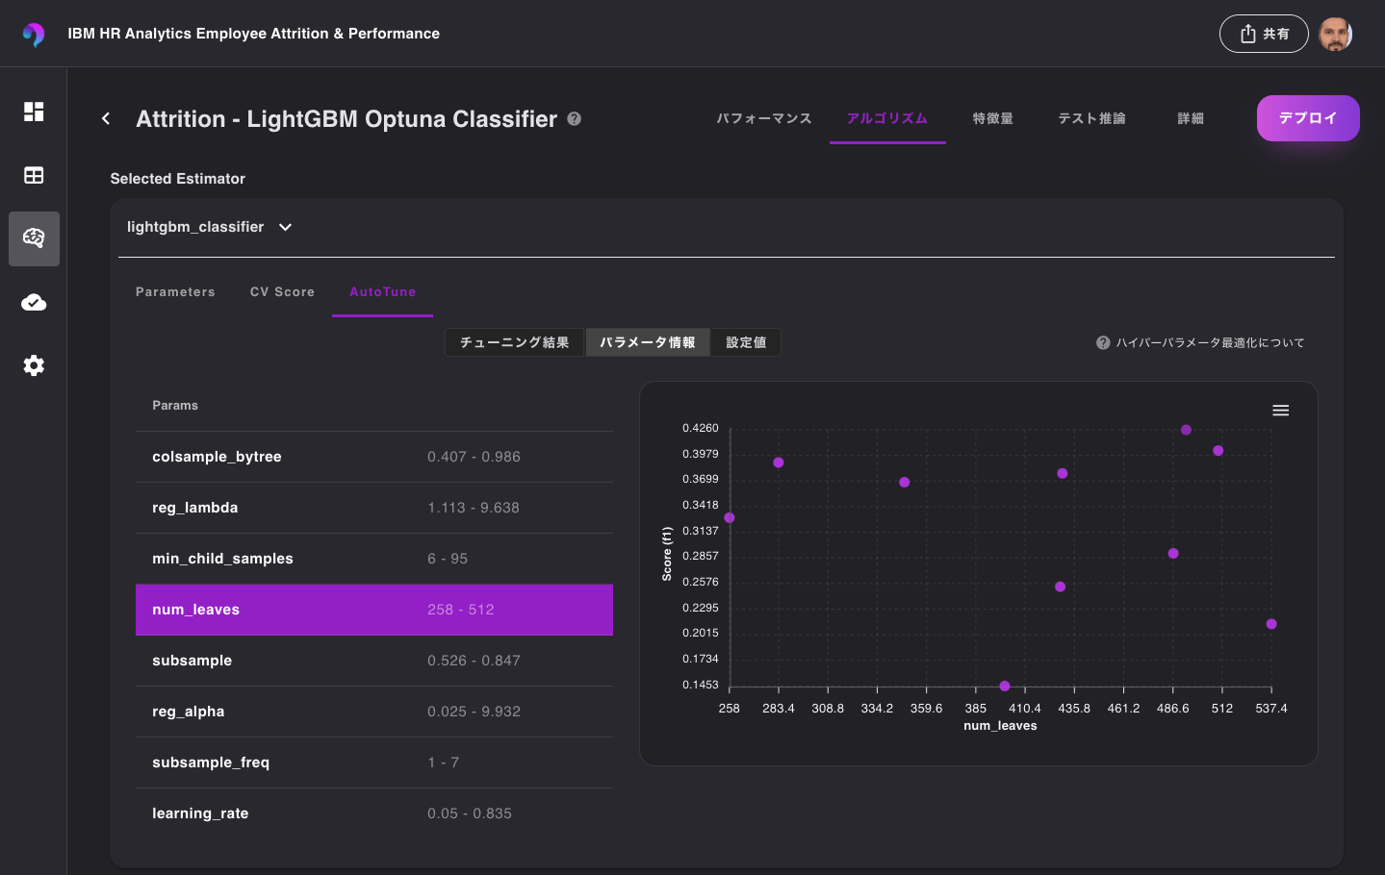The height and width of the screenshot is (875, 1385).
Task: Open the CV Score sub-tab
Action: [x=282, y=291]
